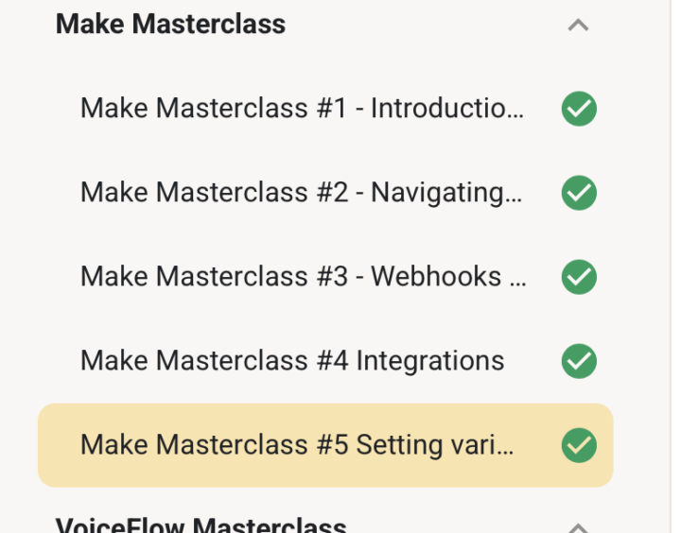
Task: Click the green check icon next to #4 Integrations
Action: click(x=579, y=361)
